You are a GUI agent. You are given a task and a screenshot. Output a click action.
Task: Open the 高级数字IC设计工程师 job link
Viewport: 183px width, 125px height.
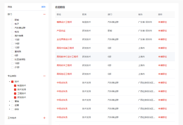[67, 57]
